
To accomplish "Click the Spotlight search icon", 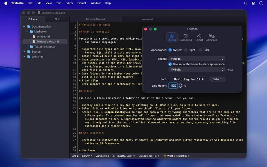I will [x=245, y=3].
